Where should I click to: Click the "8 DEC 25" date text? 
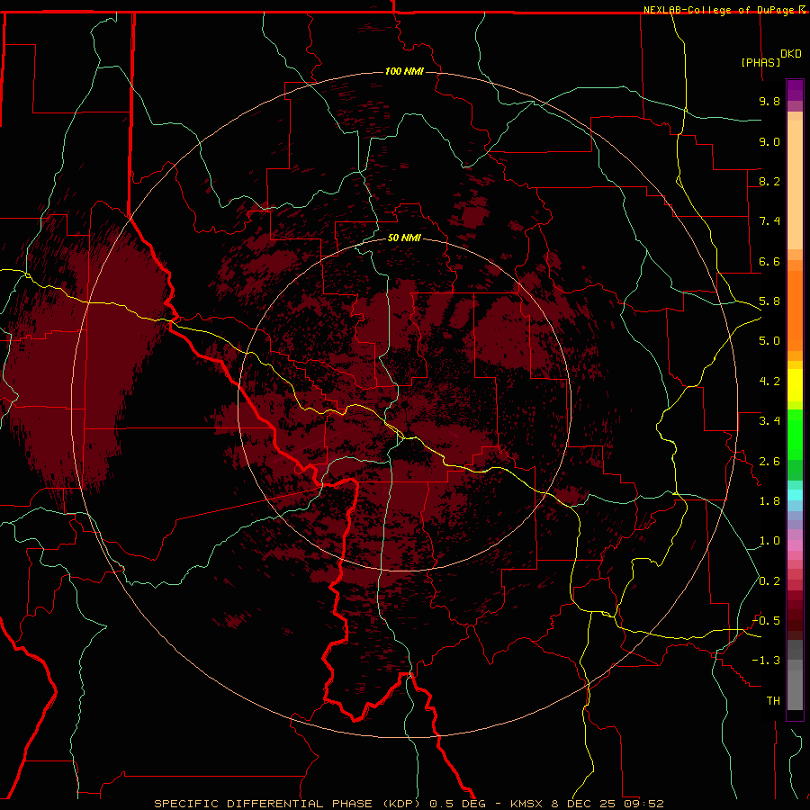coord(583,804)
